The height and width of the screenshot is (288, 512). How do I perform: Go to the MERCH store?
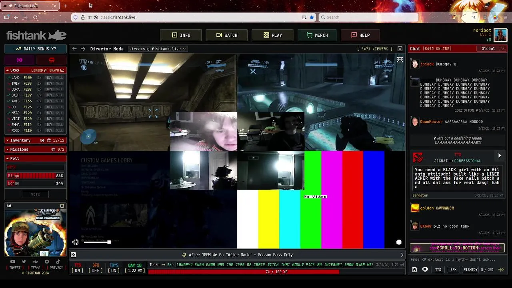[317, 35]
